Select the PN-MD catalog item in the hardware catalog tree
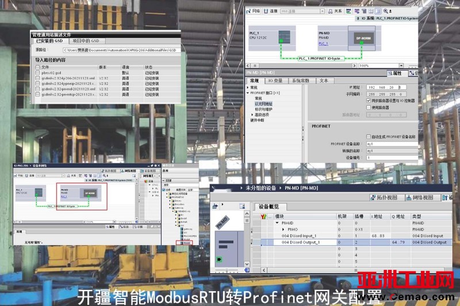The height and width of the screenshot is (306, 460). [185, 243]
